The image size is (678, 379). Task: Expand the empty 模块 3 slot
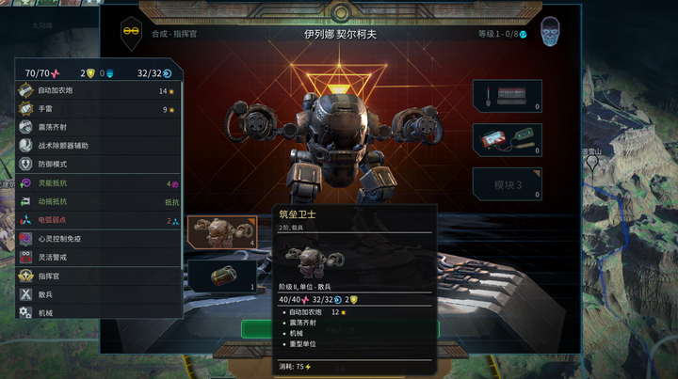pos(508,184)
